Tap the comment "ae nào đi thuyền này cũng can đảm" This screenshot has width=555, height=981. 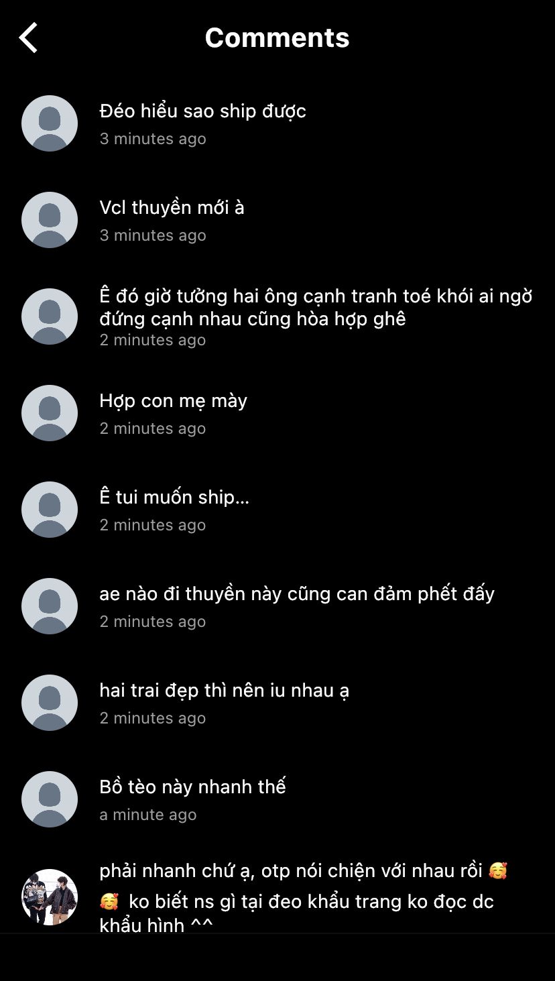pos(297,594)
